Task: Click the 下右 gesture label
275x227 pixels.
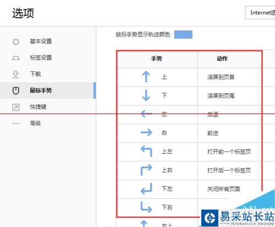Action: [167, 207]
